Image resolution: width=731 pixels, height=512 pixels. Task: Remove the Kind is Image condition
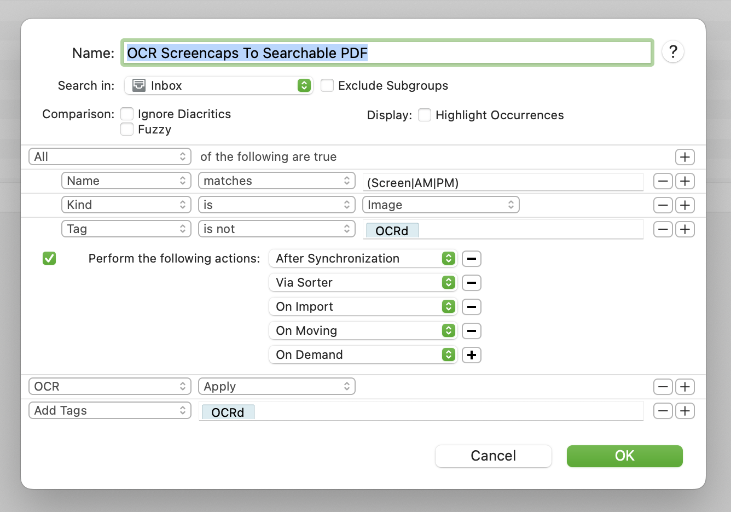point(663,205)
